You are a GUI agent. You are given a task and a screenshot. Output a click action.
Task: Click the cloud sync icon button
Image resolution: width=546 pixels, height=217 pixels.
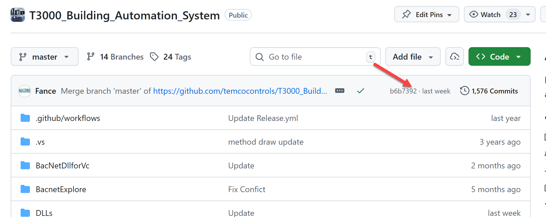454,57
